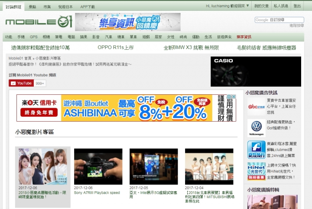
Task: Open 買賣中古車首選安心平台 ad text
Action: [x=281, y=106]
